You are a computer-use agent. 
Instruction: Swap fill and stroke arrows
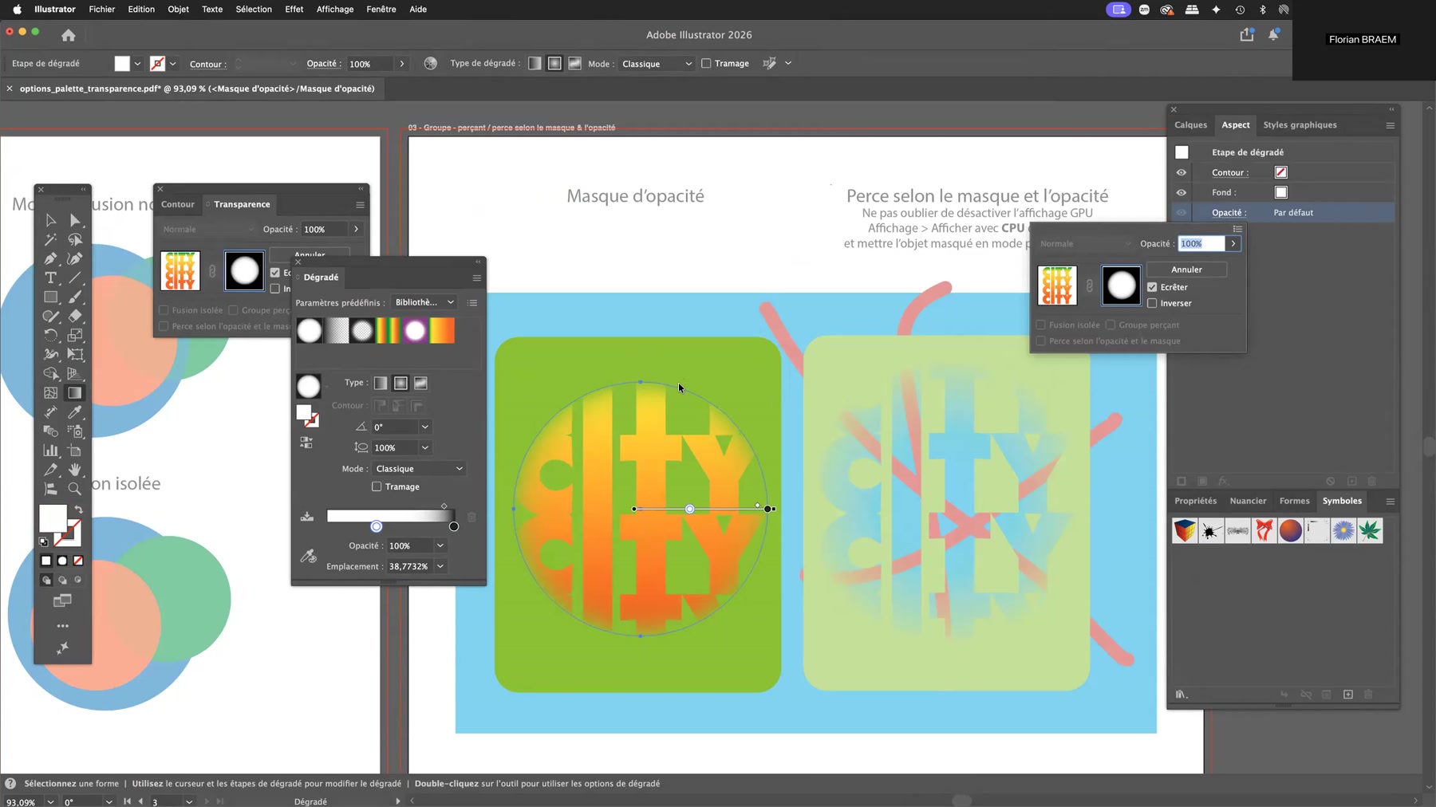pyautogui.click(x=78, y=510)
